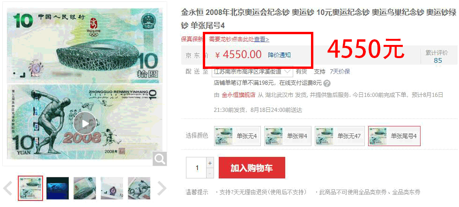Show next thumbnails with right arrow
The width and height of the screenshot is (459, 207).
tap(162, 188)
